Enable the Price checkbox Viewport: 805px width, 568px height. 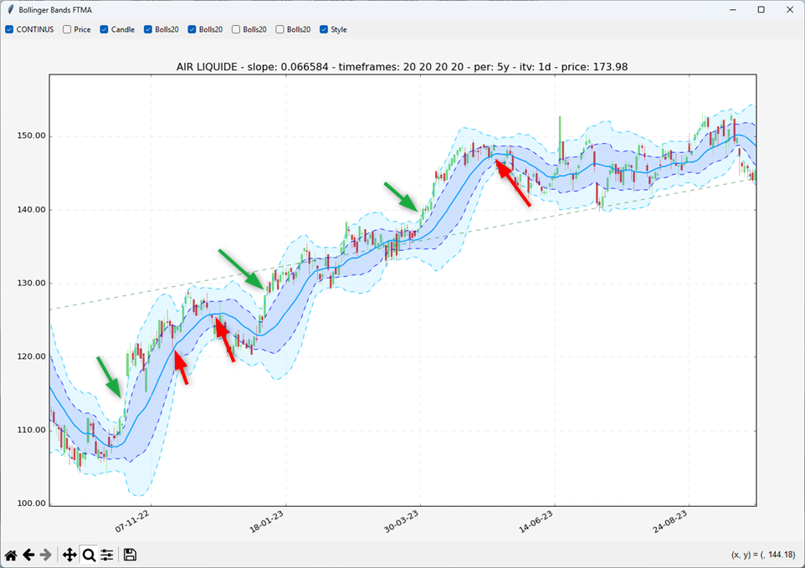tap(67, 29)
